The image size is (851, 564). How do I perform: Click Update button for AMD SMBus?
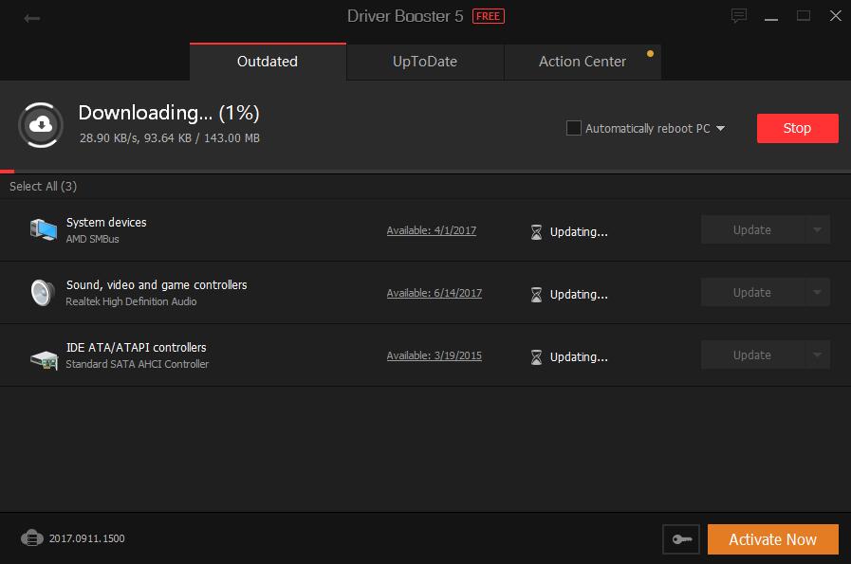[752, 230]
